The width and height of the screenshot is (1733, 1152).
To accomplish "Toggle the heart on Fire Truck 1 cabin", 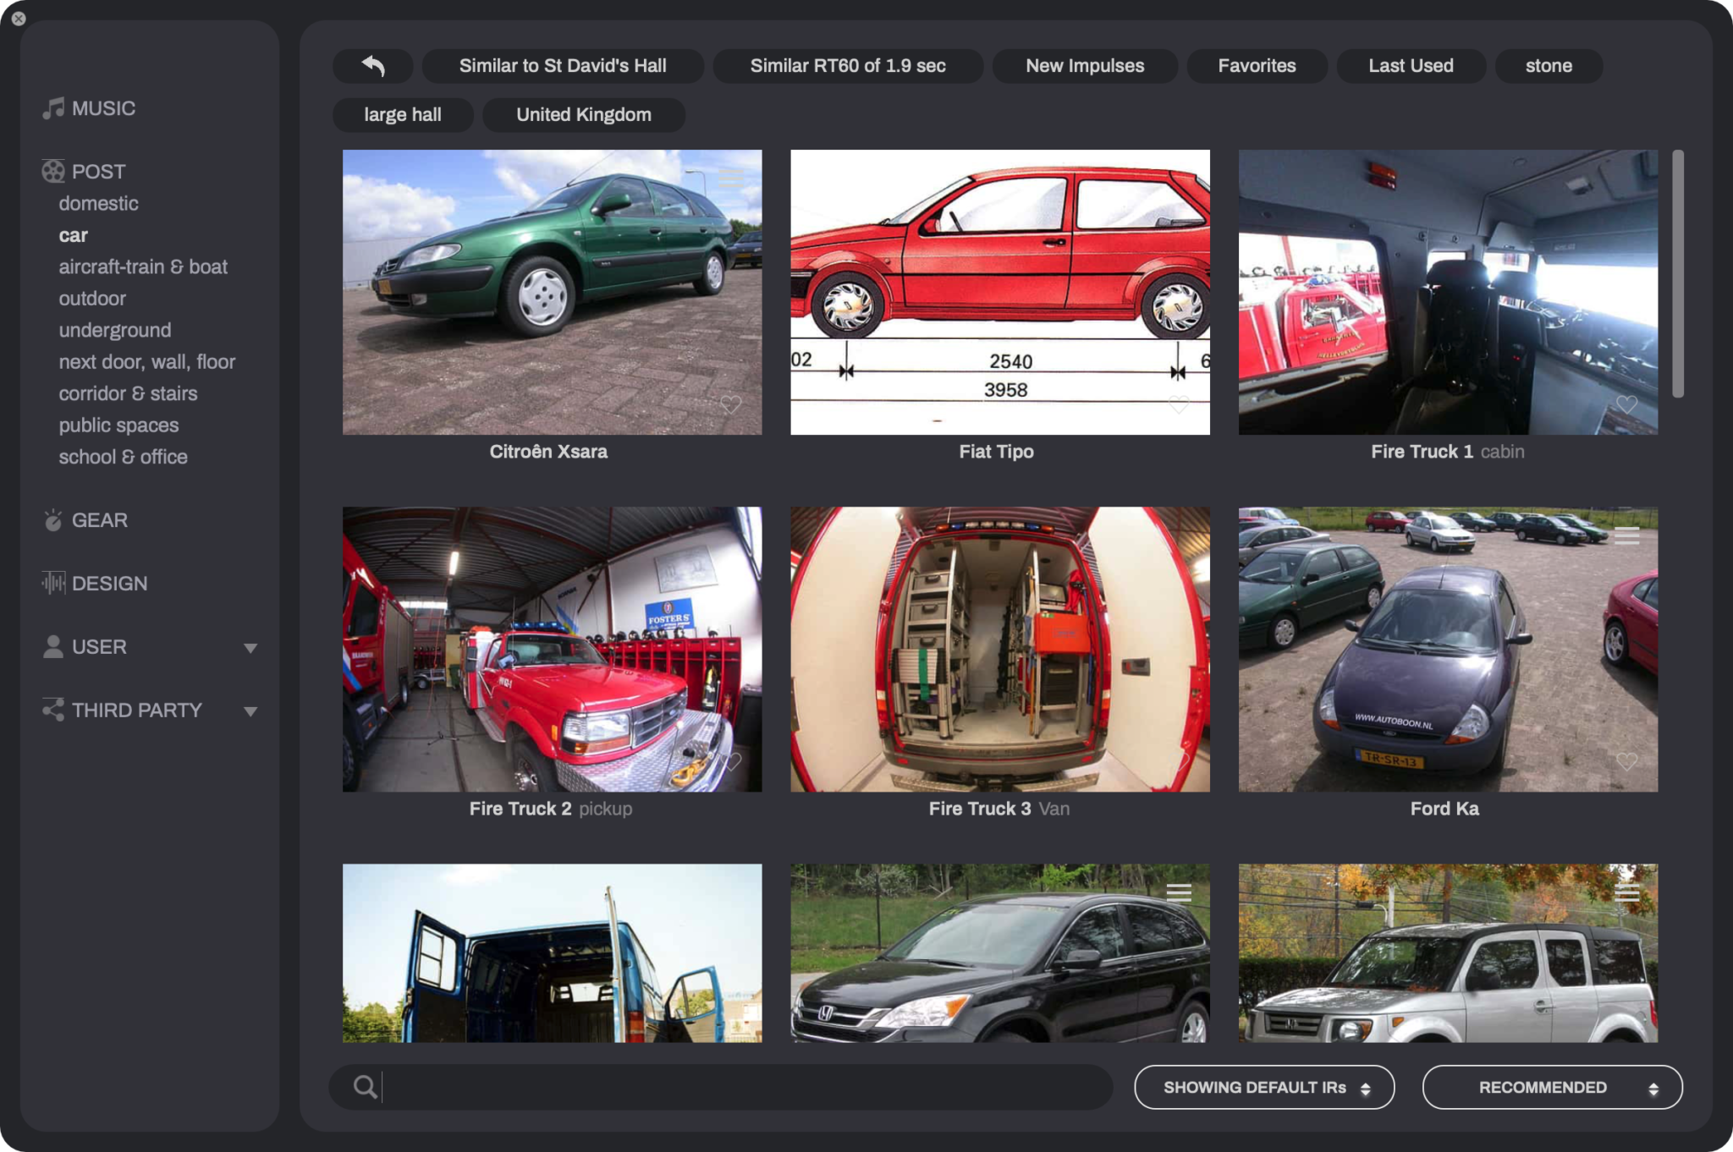I will pyautogui.click(x=1626, y=404).
